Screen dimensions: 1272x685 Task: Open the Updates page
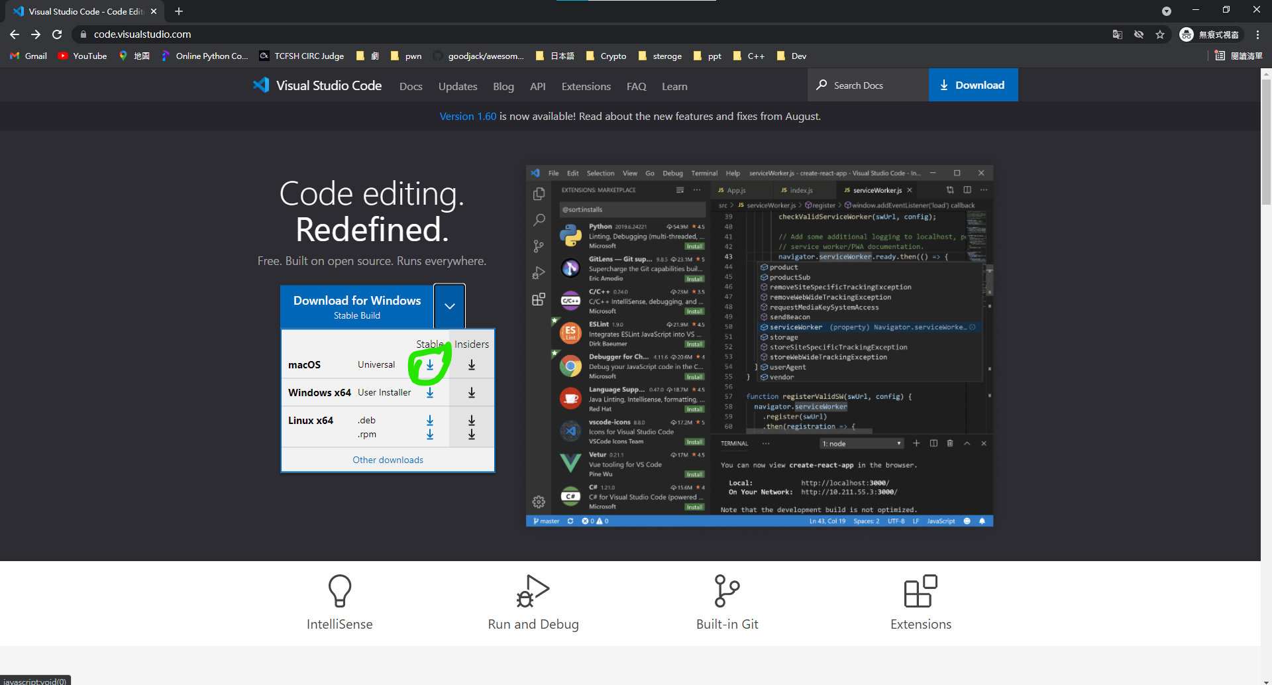458,87
